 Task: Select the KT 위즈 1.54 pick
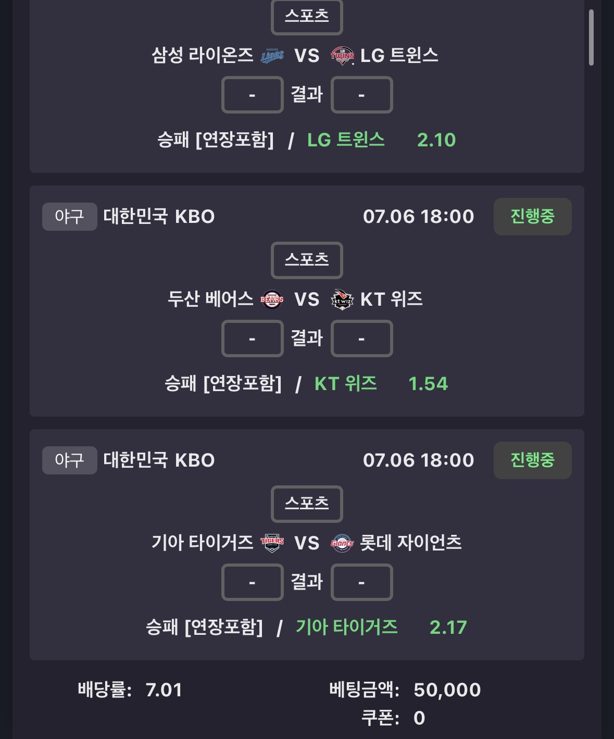tap(381, 384)
